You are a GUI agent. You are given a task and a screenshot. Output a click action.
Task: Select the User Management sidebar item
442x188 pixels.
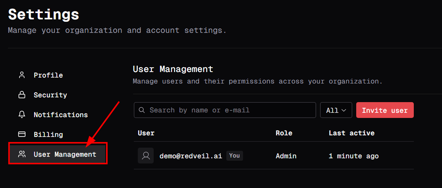(65, 154)
